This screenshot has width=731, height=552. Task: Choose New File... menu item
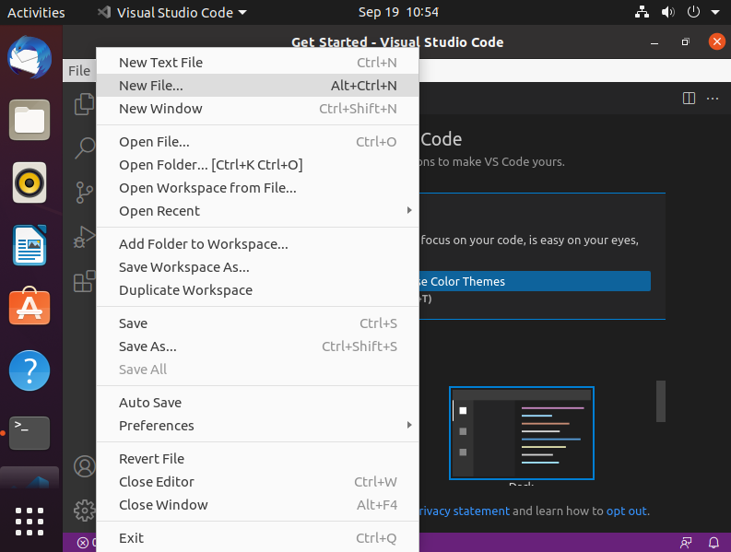[257, 86]
